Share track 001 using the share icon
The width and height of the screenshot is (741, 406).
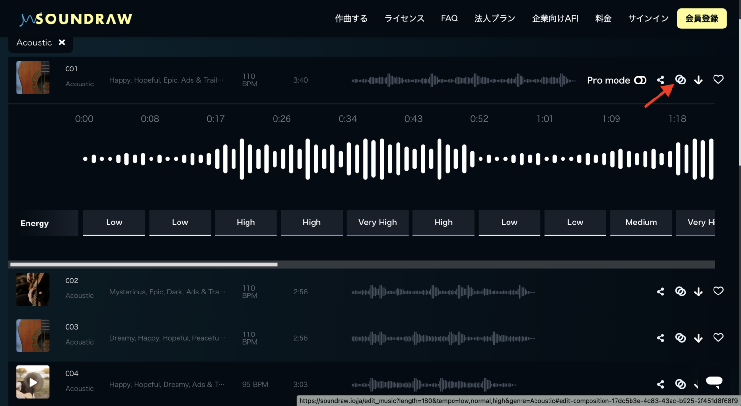point(660,79)
